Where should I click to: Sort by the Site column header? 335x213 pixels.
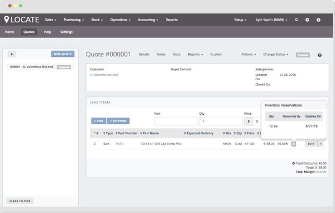pos(227,133)
